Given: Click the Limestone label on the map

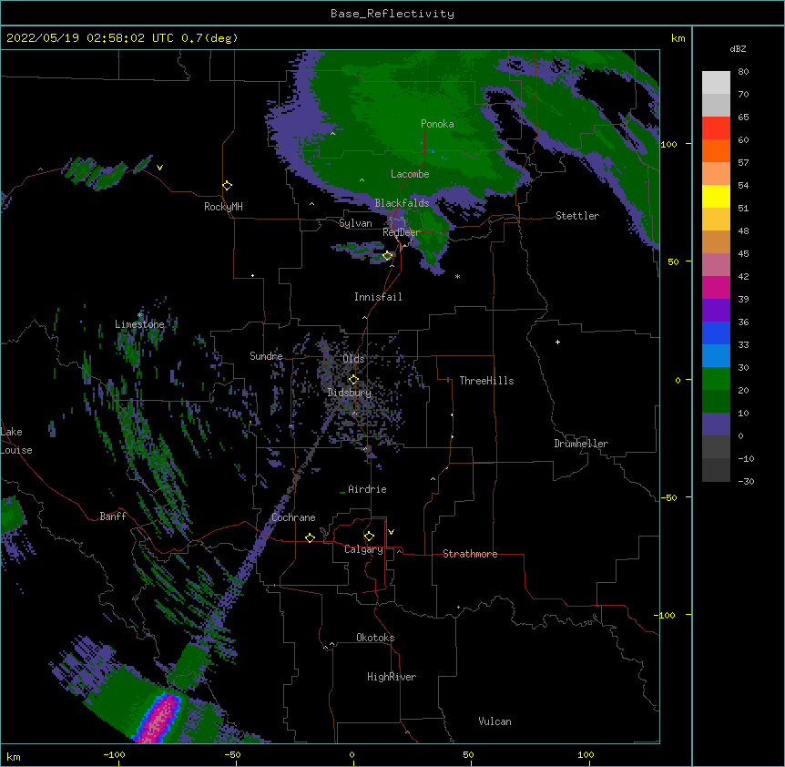Looking at the screenshot, I should click(139, 324).
